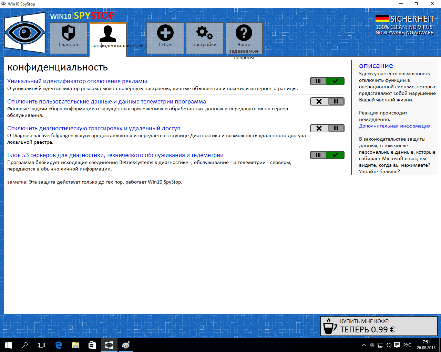Select the конфиденциальность tab
Image resolution: width=441 pixels, height=352 pixels.
point(108,39)
